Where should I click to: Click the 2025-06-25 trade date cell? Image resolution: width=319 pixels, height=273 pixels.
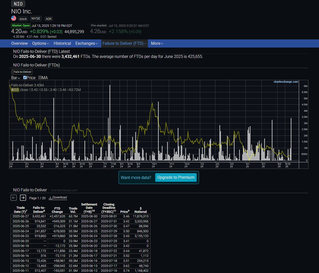[20, 226]
